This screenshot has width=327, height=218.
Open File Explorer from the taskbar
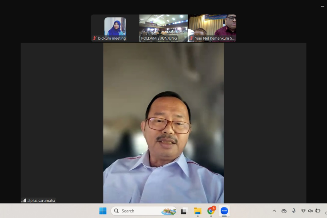(198, 211)
